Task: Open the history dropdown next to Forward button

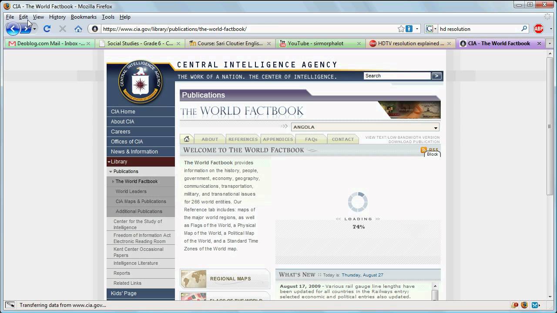Action: (34, 29)
